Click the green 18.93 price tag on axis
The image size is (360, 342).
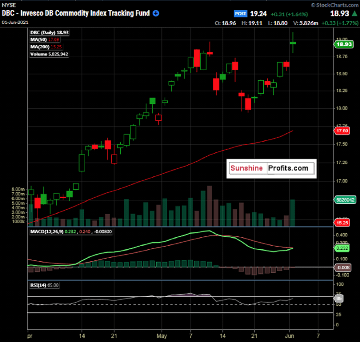point(343,44)
